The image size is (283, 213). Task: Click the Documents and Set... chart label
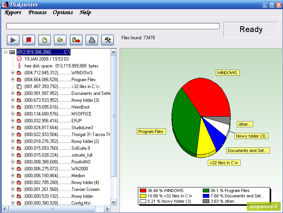[248, 151]
